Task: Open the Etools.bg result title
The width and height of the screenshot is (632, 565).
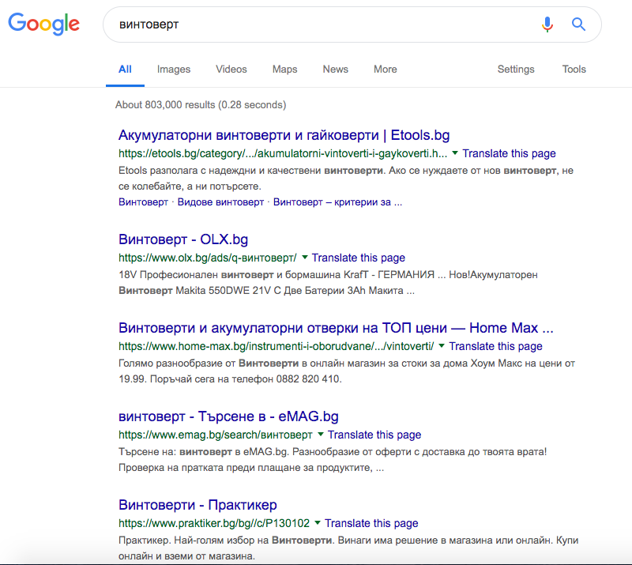Action: 284,135
